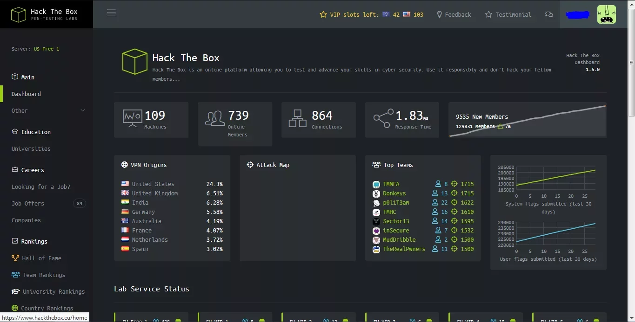Viewport: 635px width, 322px height.
Task: Toggle the hamburger sidebar menu
Action: [x=111, y=13]
